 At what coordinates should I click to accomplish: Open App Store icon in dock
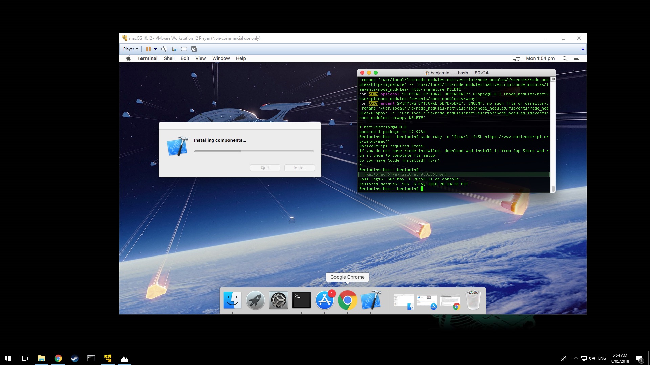pos(324,300)
